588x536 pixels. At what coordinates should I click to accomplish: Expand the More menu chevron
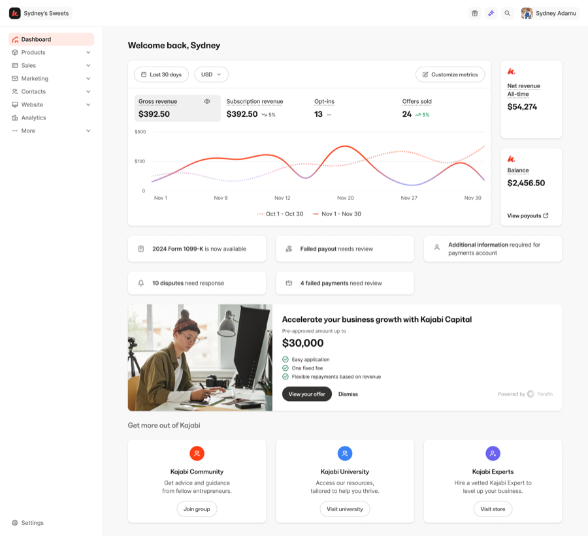coord(88,131)
